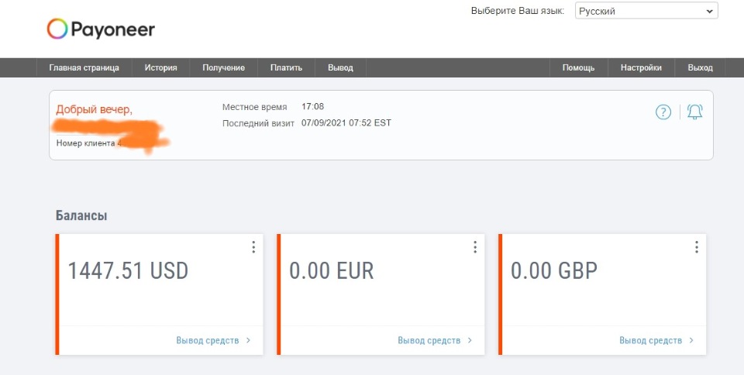The height and width of the screenshot is (375, 744).
Task: Open GBP balance three-dot menu
Action: click(x=697, y=247)
